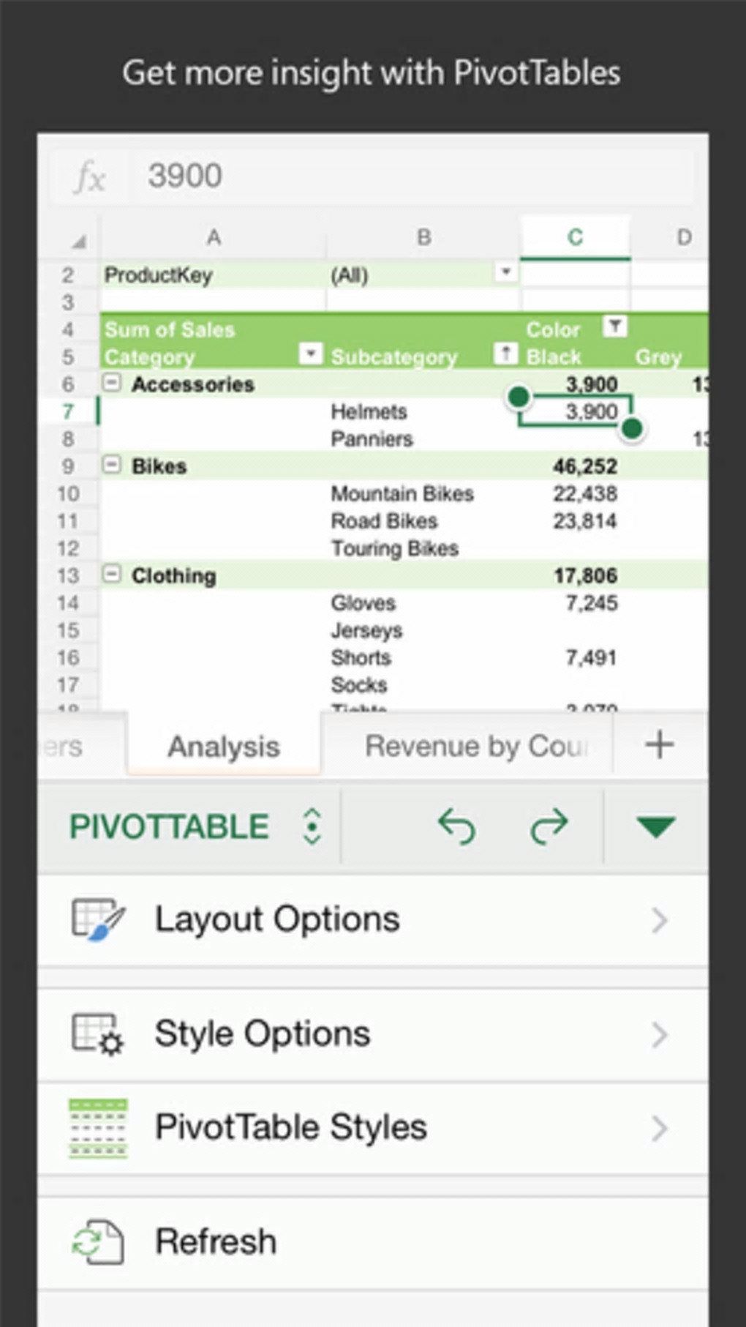Switch to Revenue by Country sheet tab
This screenshot has width=746, height=1327.
(x=475, y=747)
